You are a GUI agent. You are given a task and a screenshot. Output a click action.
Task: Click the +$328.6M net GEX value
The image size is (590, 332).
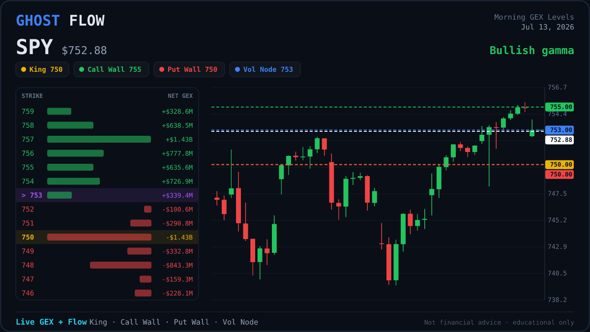tap(177, 112)
